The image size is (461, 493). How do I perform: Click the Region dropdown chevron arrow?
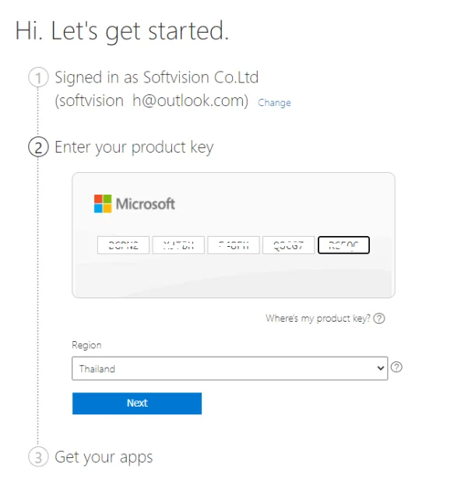(381, 368)
